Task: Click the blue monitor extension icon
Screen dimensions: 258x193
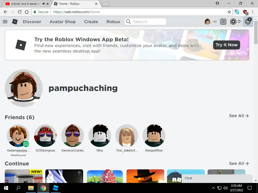Action: (x=237, y=12)
